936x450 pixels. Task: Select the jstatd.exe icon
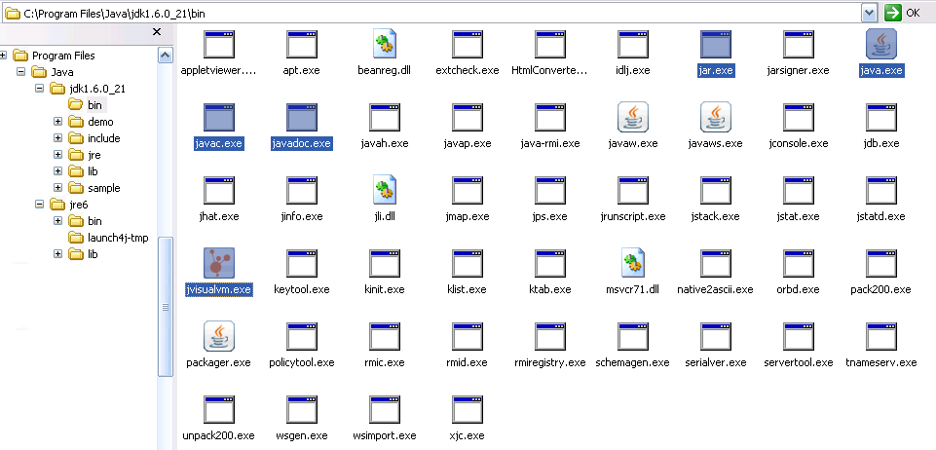point(881,190)
